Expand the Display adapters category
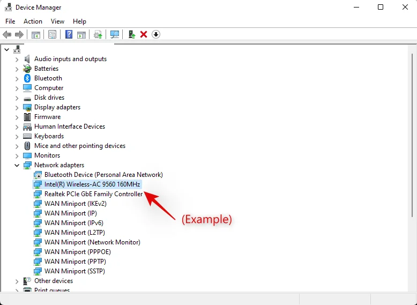 17,107
